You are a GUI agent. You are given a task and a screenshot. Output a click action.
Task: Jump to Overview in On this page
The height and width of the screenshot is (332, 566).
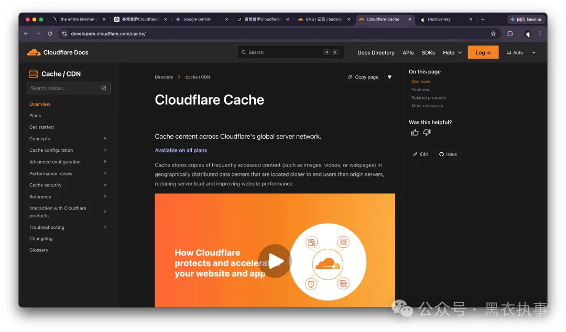pyautogui.click(x=420, y=82)
